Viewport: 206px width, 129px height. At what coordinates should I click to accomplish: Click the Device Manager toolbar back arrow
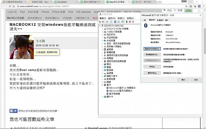100,22
